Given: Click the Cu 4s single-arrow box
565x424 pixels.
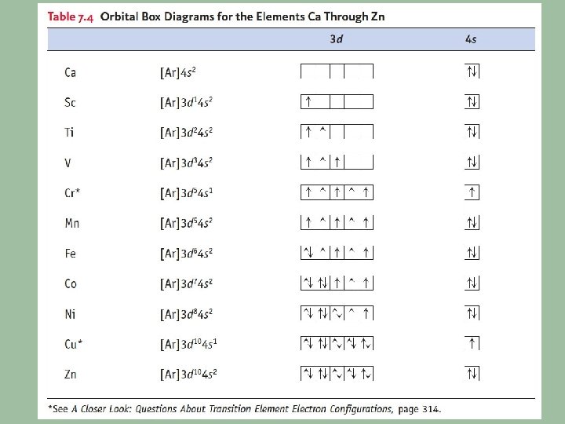Looking at the screenshot, I should pyautogui.click(x=472, y=344).
